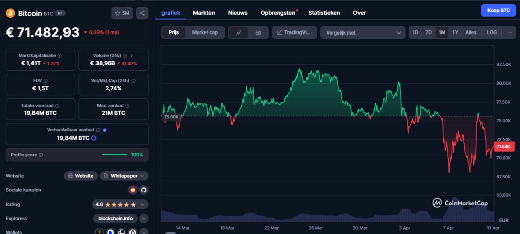The image size is (520, 234).
Task: Open Bitcoin's GitHub social channel icon
Action: pos(144,190)
